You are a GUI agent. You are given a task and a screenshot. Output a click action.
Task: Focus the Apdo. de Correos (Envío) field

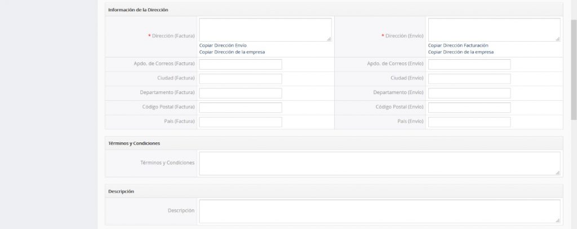pos(469,64)
